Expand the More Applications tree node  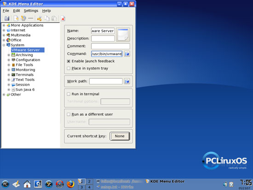(x=4, y=25)
